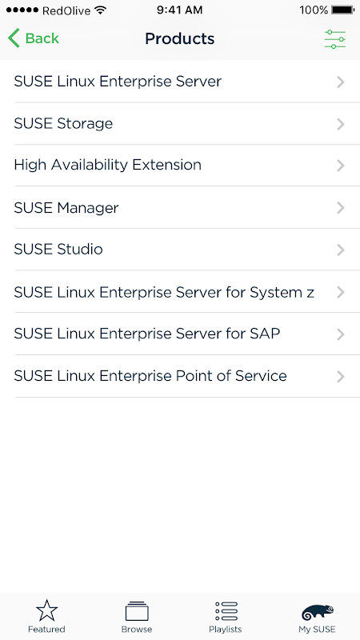Tap the My SUSE chameleon icon
The image size is (360, 640).
[317, 612]
